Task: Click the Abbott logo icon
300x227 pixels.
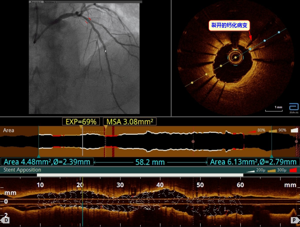Action: click(x=294, y=108)
